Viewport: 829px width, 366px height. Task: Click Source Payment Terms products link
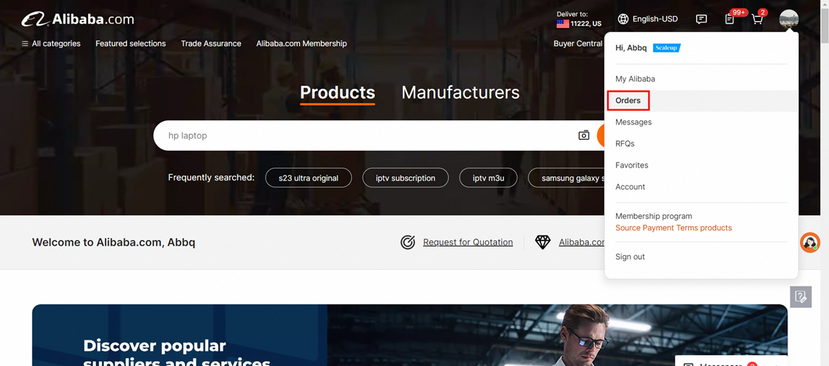coord(674,227)
